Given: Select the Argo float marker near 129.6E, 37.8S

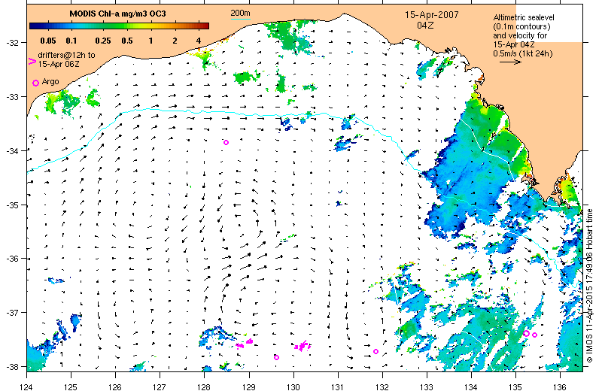Looking at the screenshot, I should click(276, 358).
